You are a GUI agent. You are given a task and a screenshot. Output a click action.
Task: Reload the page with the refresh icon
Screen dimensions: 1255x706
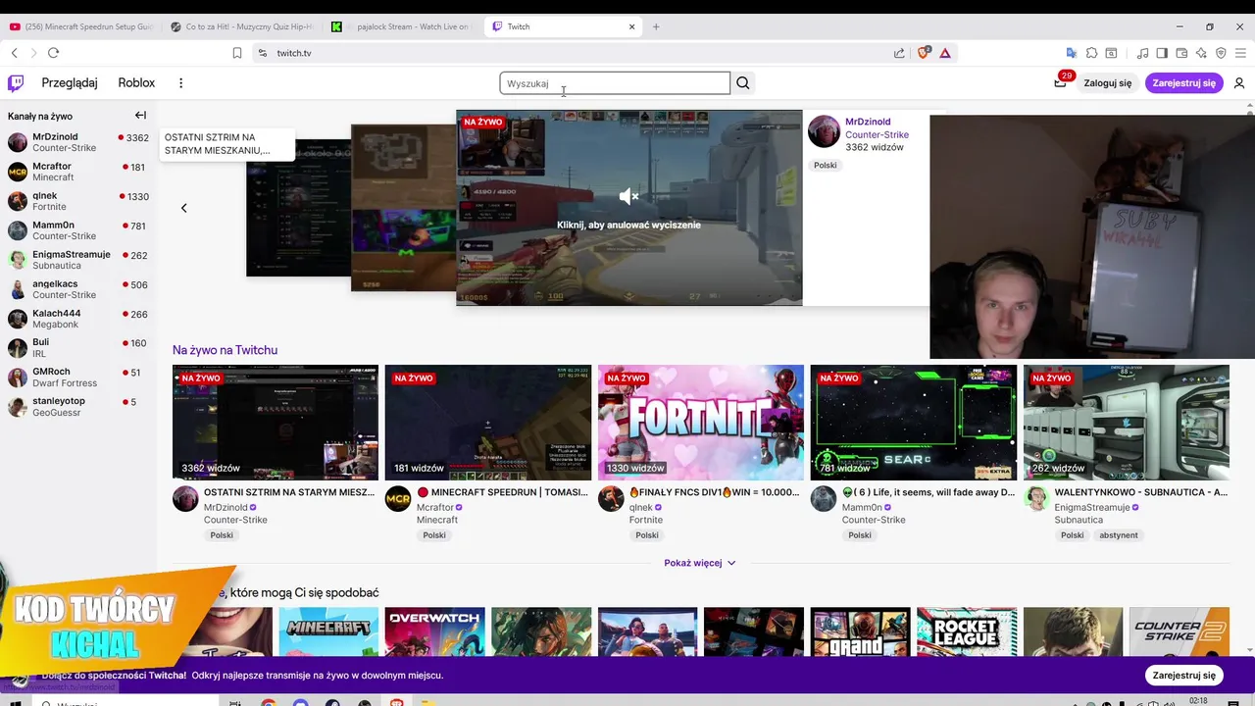[x=53, y=53]
